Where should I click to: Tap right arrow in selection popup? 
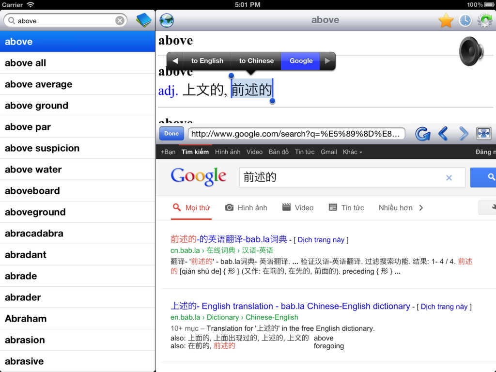coord(327,61)
